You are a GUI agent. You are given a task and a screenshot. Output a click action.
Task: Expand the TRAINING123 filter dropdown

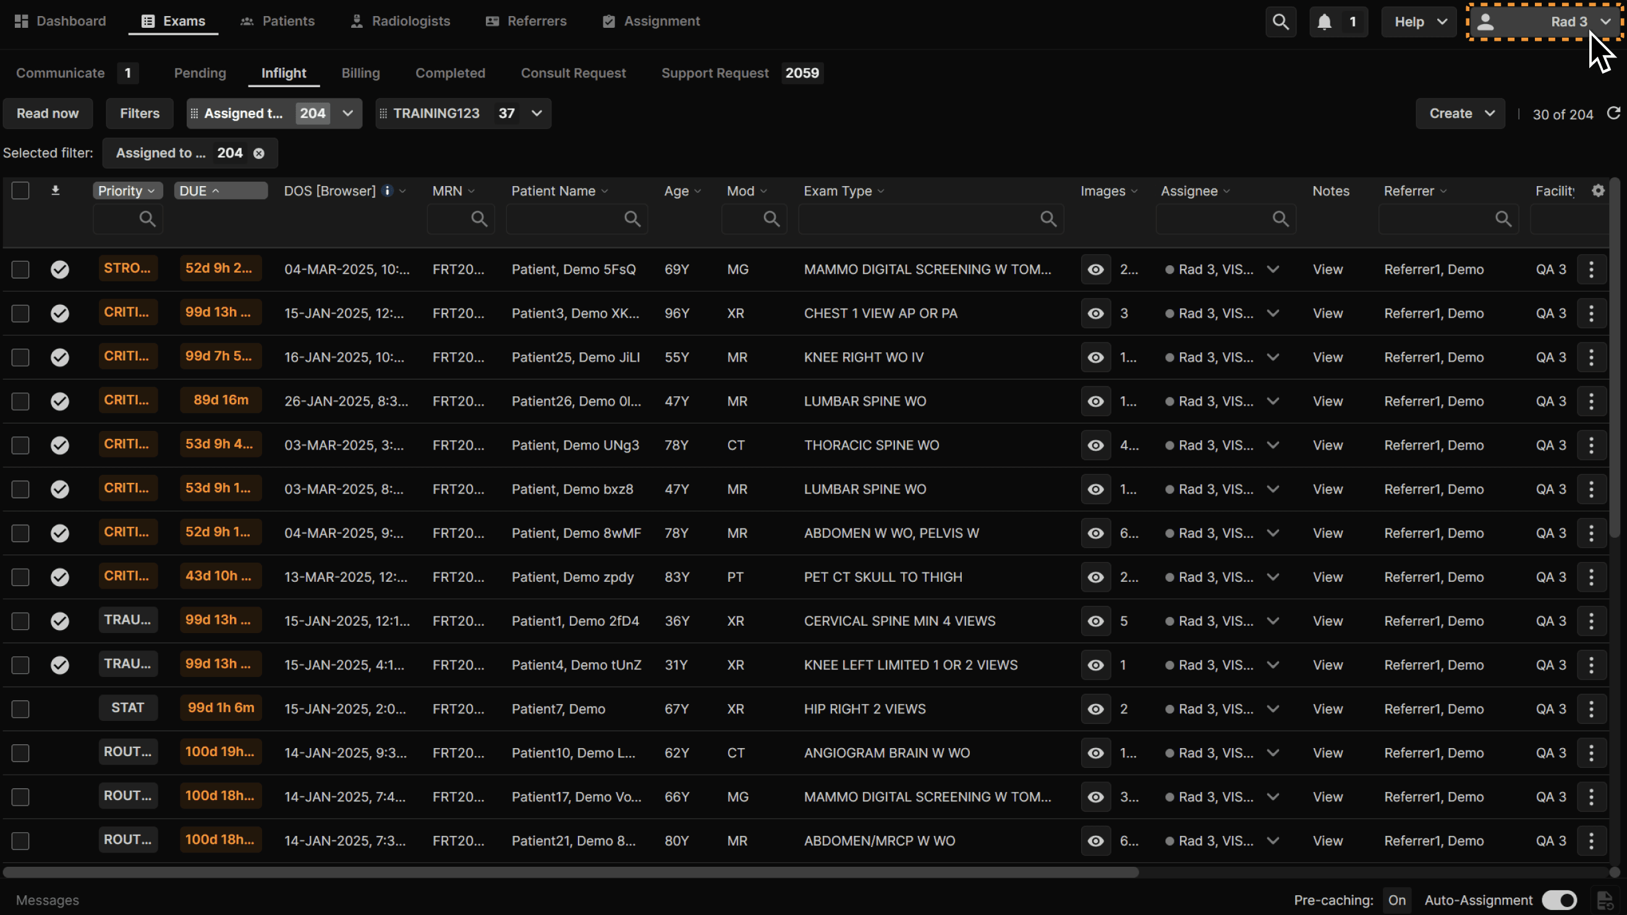[537, 114]
